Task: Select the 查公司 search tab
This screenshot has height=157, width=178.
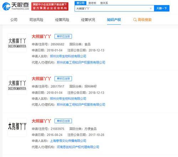Action: pos(80,3)
